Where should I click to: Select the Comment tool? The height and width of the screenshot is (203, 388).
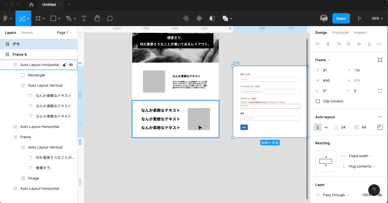point(110,18)
